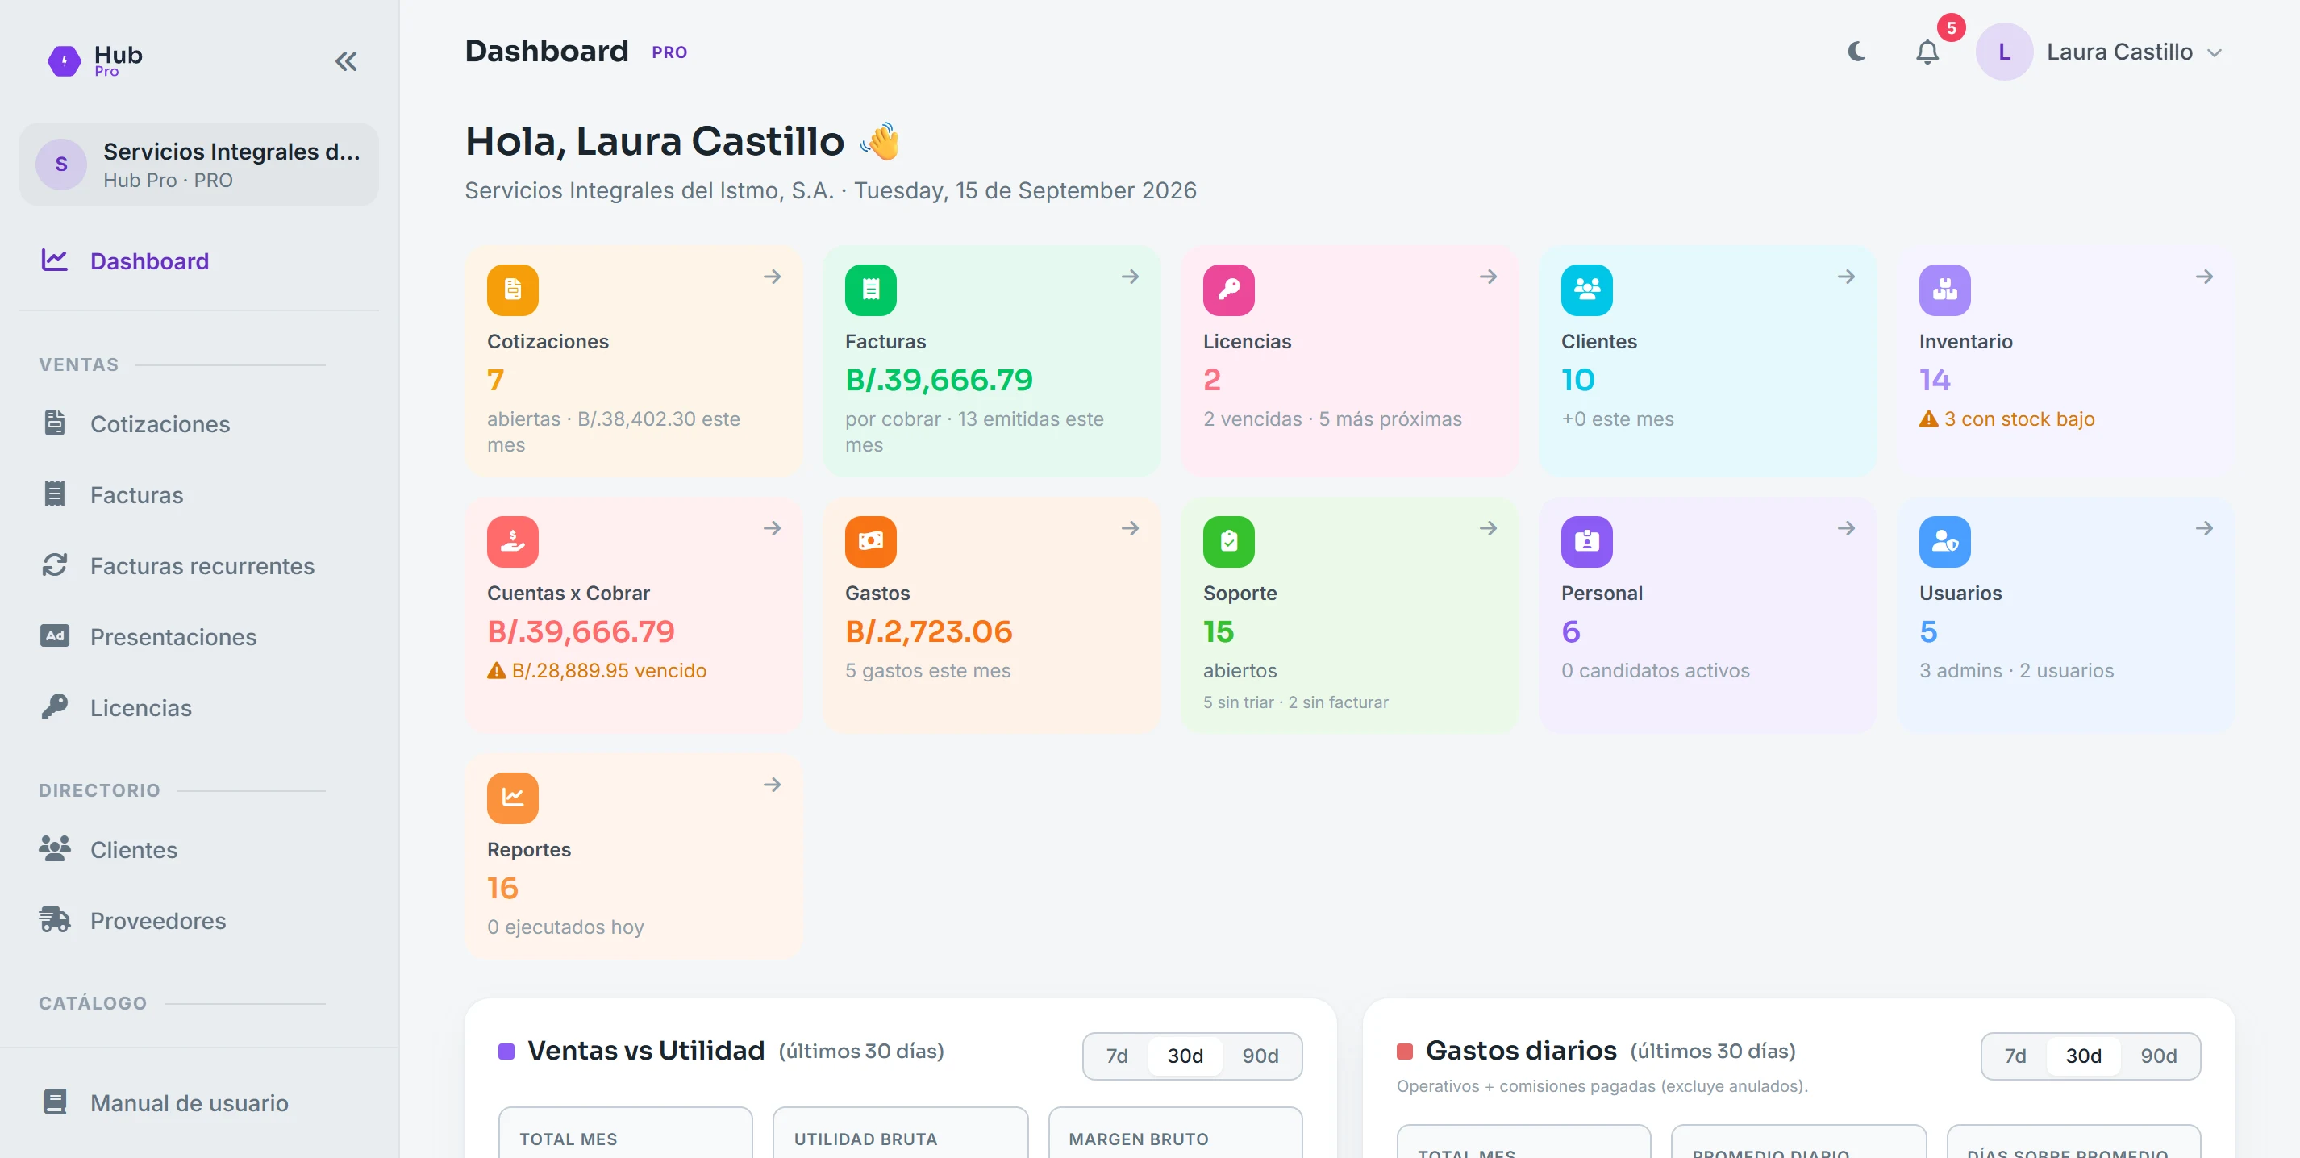Click the Manual de usuario book icon
This screenshot has width=2300, height=1158.
tap(55, 1102)
